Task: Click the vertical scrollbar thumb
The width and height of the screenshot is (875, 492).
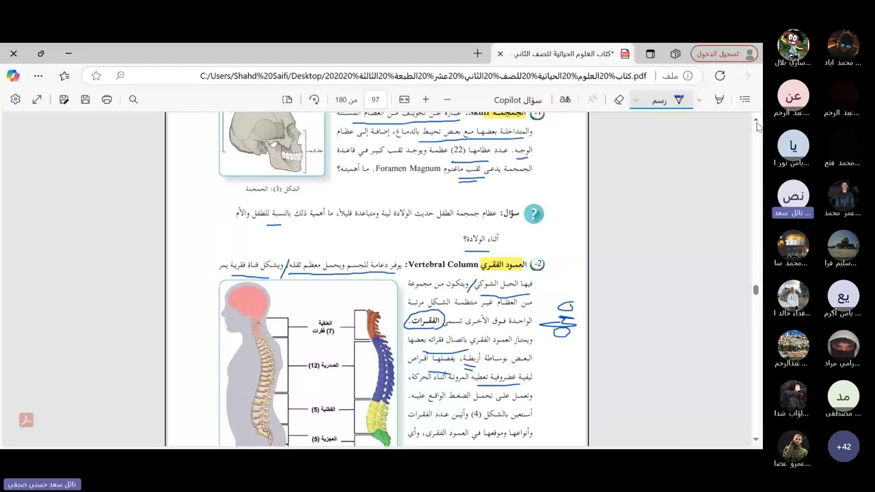Action: (x=756, y=290)
